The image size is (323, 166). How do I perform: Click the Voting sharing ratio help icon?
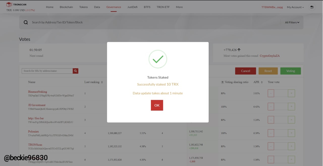point(223,82)
